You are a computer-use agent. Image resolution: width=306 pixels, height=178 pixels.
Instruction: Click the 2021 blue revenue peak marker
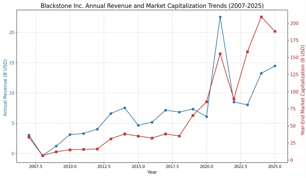click(x=220, y=17)
